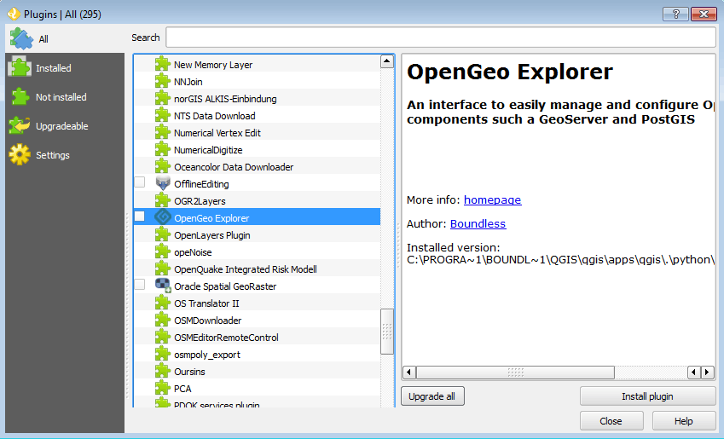
Task: Click the Not installed puzzle icon
Action: coord(20,97)
